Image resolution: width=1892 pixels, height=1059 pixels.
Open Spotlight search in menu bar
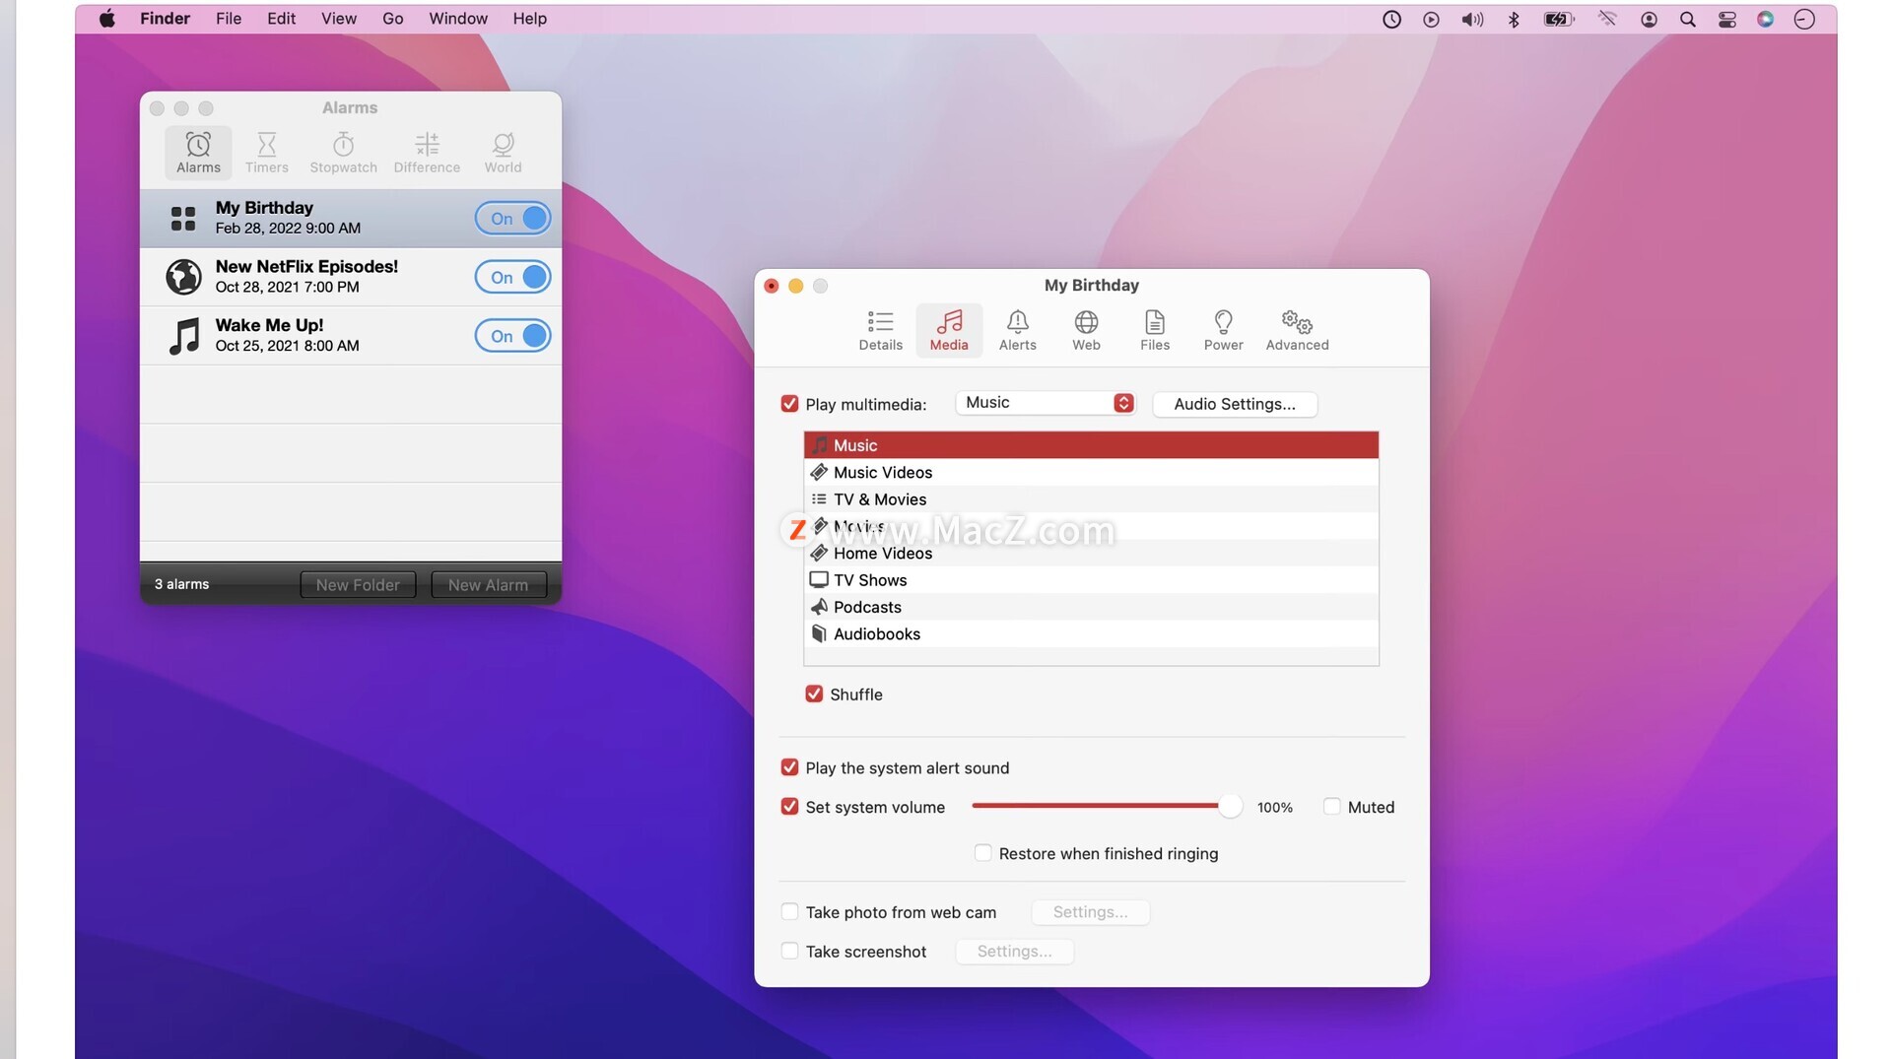tap(1687, 19)
